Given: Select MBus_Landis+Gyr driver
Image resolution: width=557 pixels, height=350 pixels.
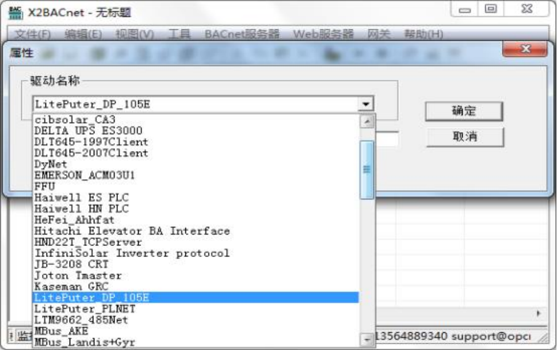Looking at the screenshot, I should coord(196,342).
